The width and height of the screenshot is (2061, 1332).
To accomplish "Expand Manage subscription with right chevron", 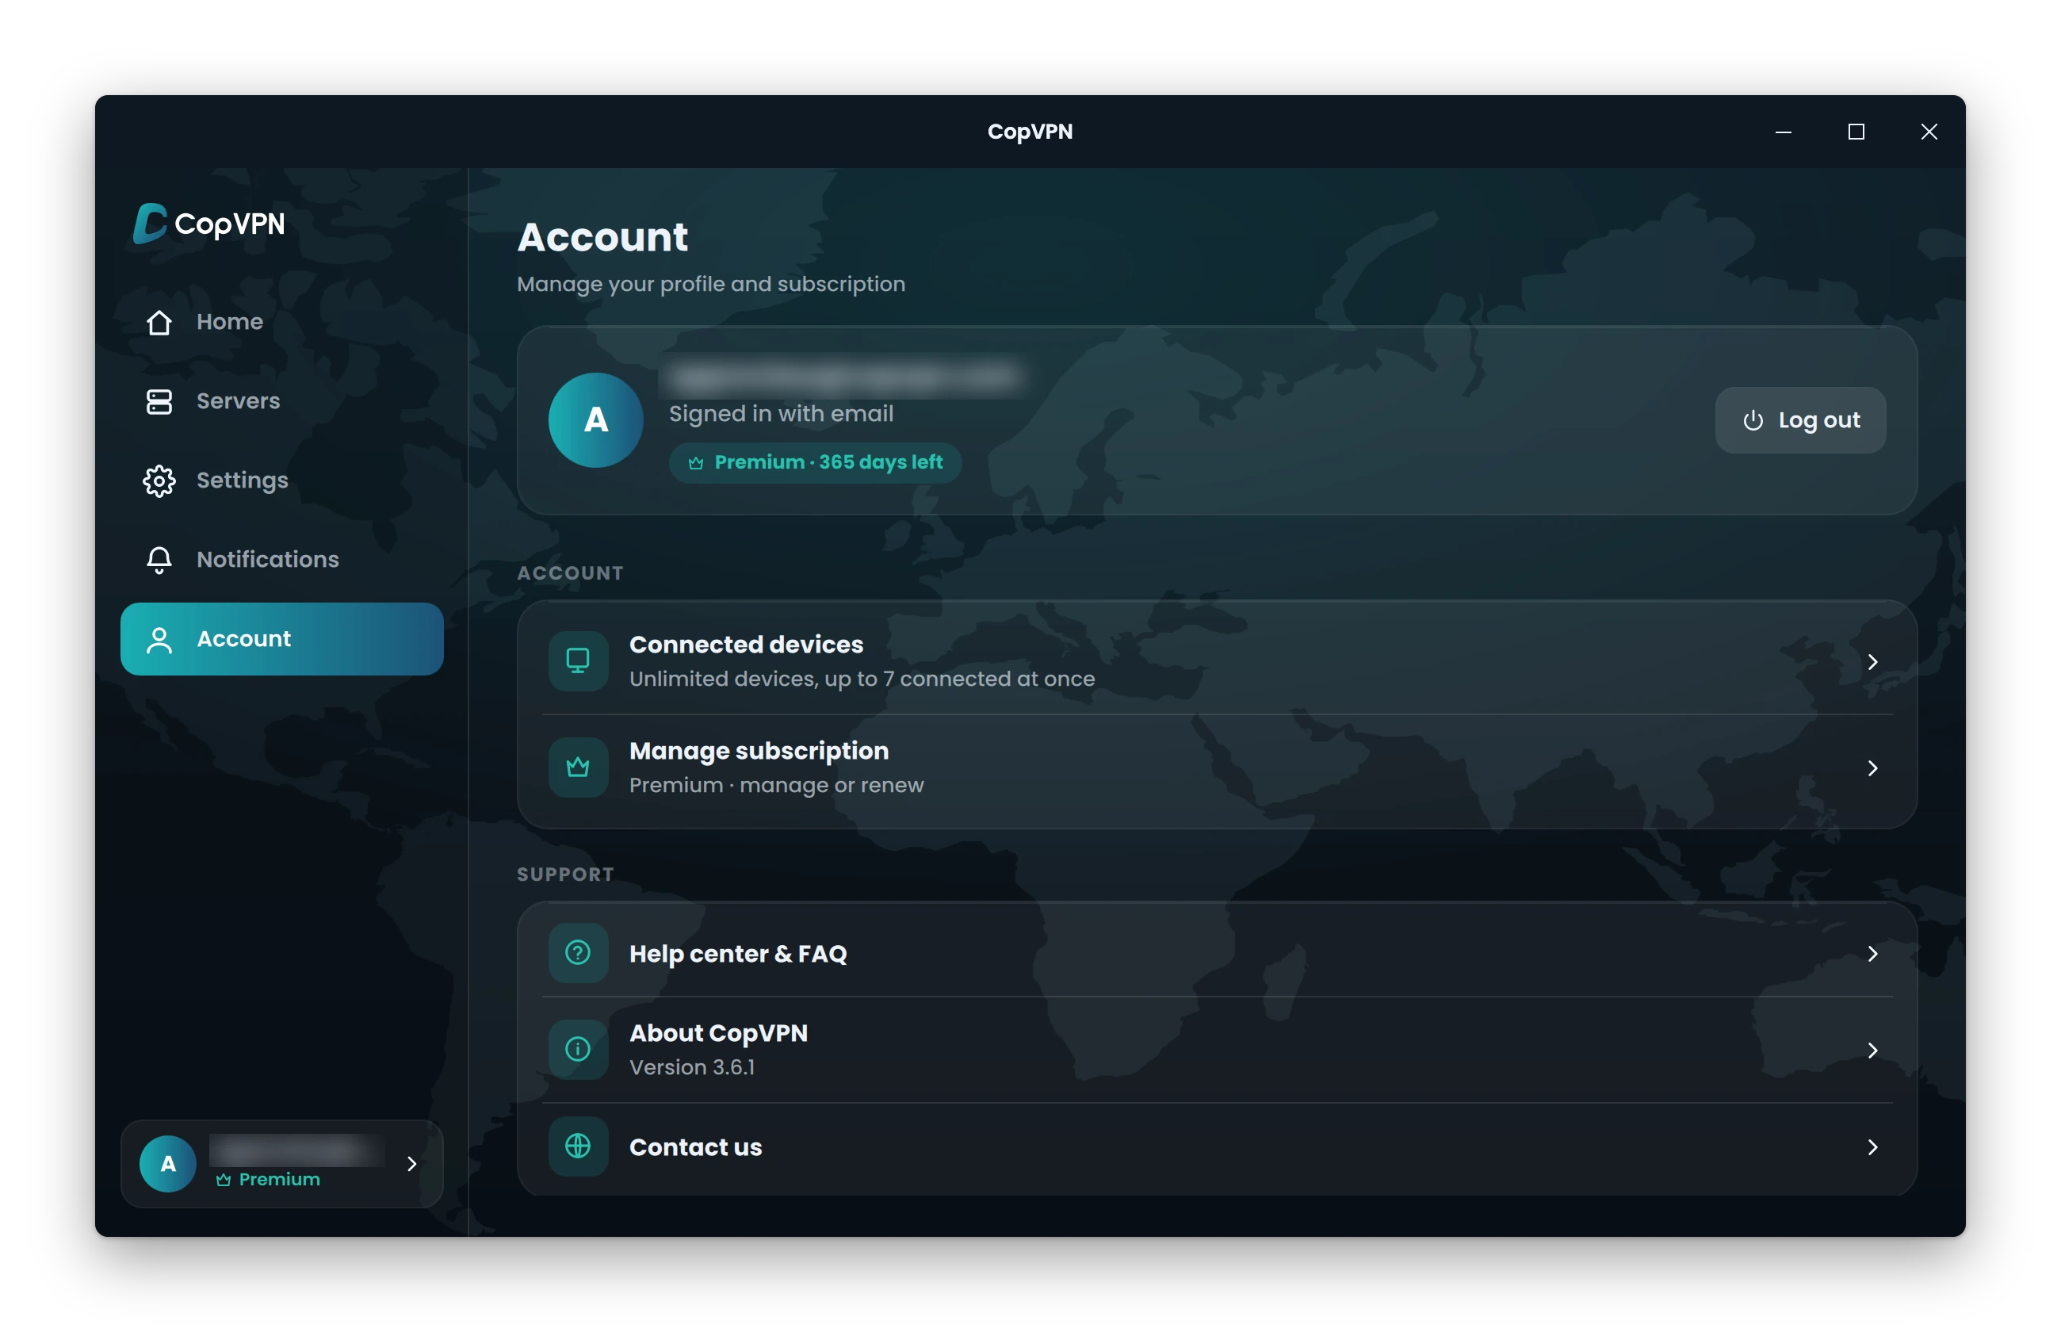I will tap(1872, 768).
